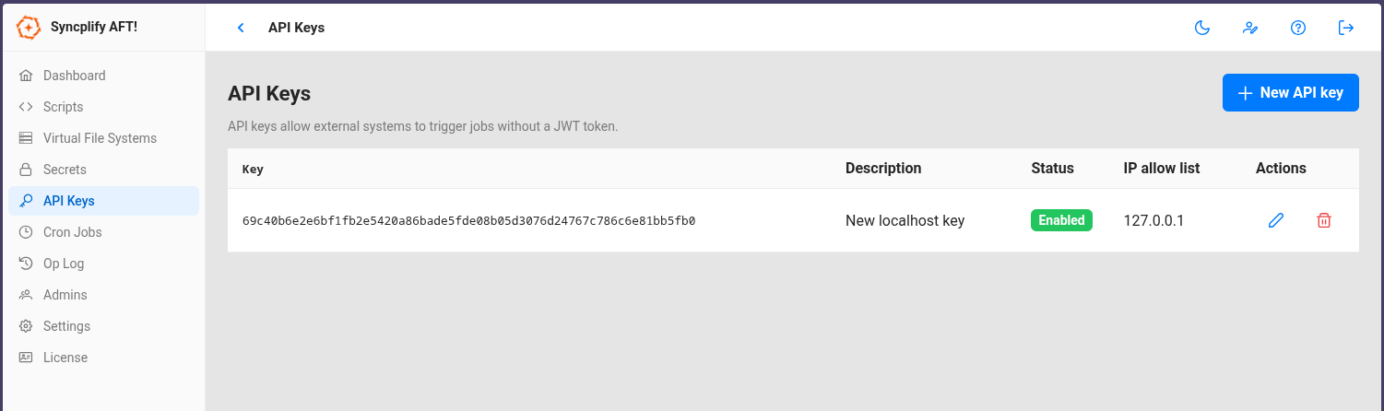Viewport: 1384px width, 411px height.
Task: Open the License page
Action: (65, 358)
